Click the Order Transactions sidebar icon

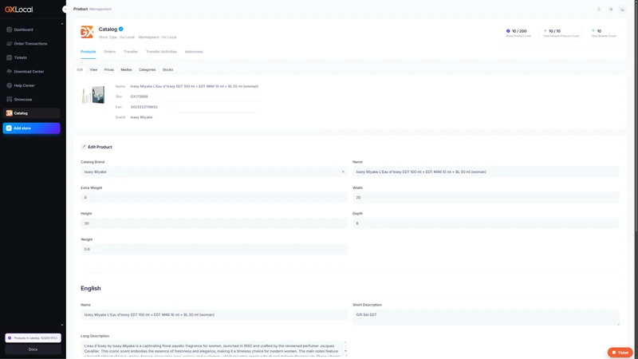[9, 44]
